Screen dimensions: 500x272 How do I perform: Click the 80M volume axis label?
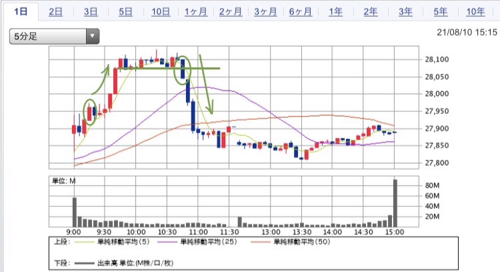(432, 186)
